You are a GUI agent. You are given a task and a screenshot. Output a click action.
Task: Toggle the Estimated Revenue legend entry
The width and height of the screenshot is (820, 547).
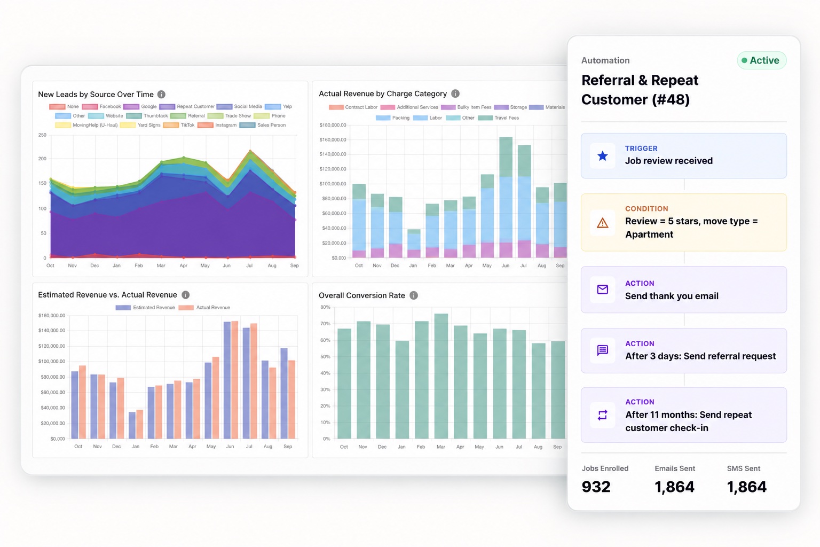(x=145, y=308)
